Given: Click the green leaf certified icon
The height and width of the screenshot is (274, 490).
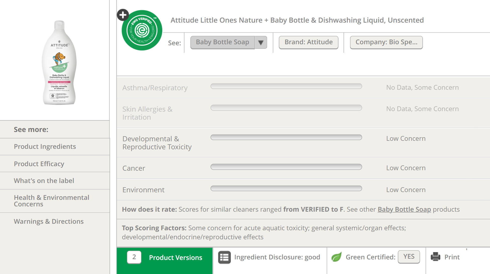Looking at the screenshot, I should [336, 257].
